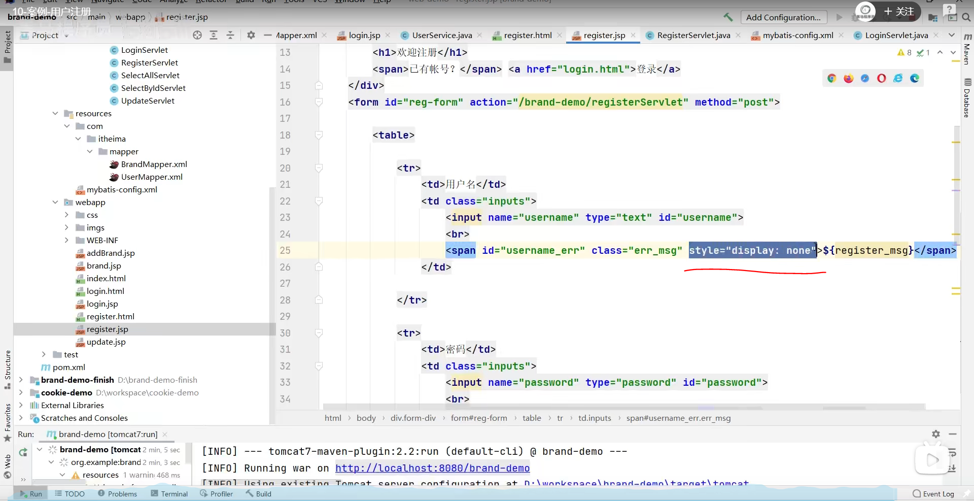Show hidden editor tabs dropdown

(x=952, y=35)
